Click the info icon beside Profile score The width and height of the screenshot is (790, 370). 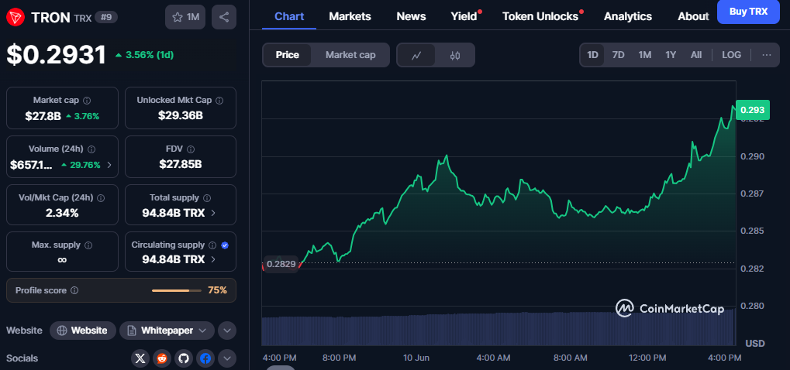pyautogui.click(x=74, y=290)
